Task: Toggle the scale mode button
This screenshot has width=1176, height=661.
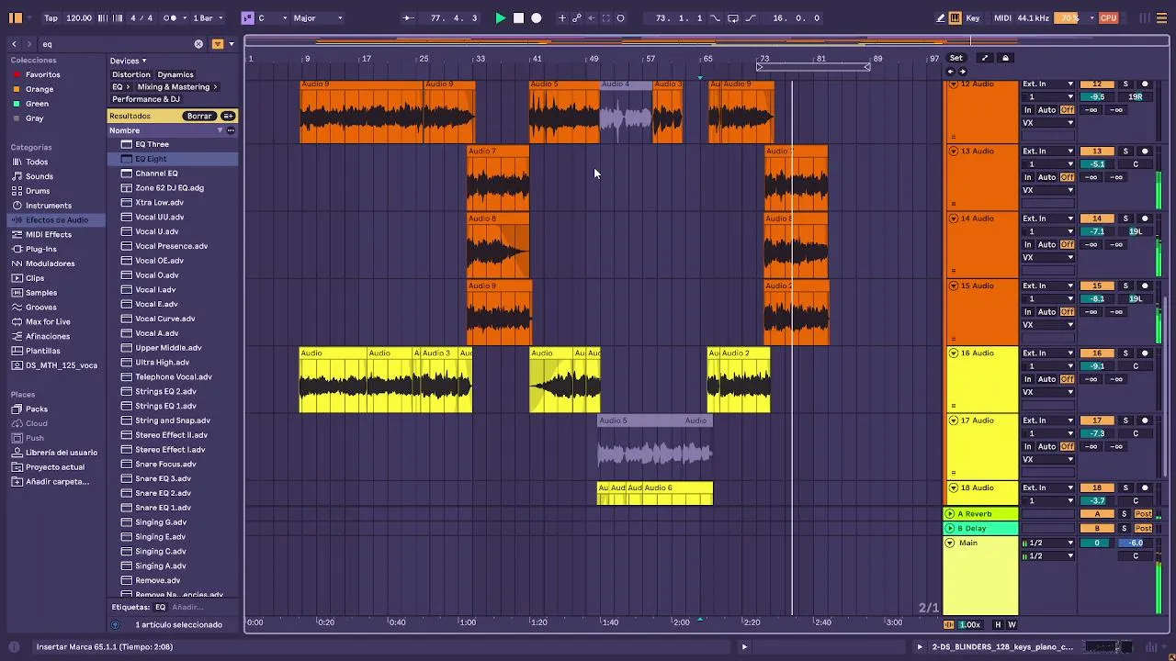Action: tap(247, 17)
